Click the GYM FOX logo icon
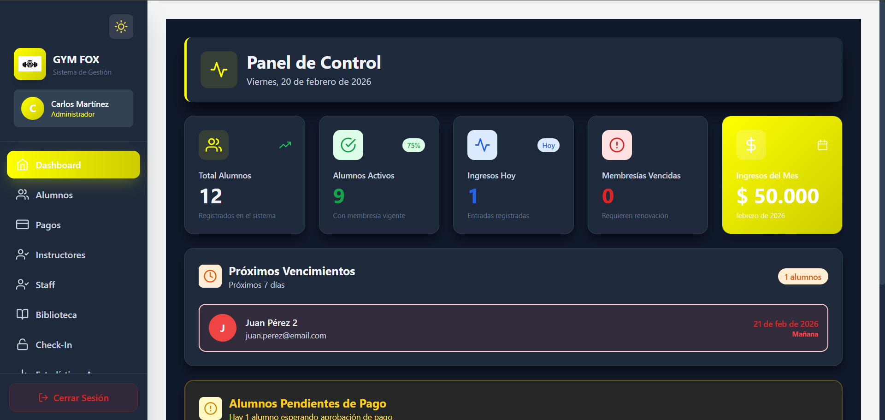The height and width of the screenshot is (420, 885). 30,64
